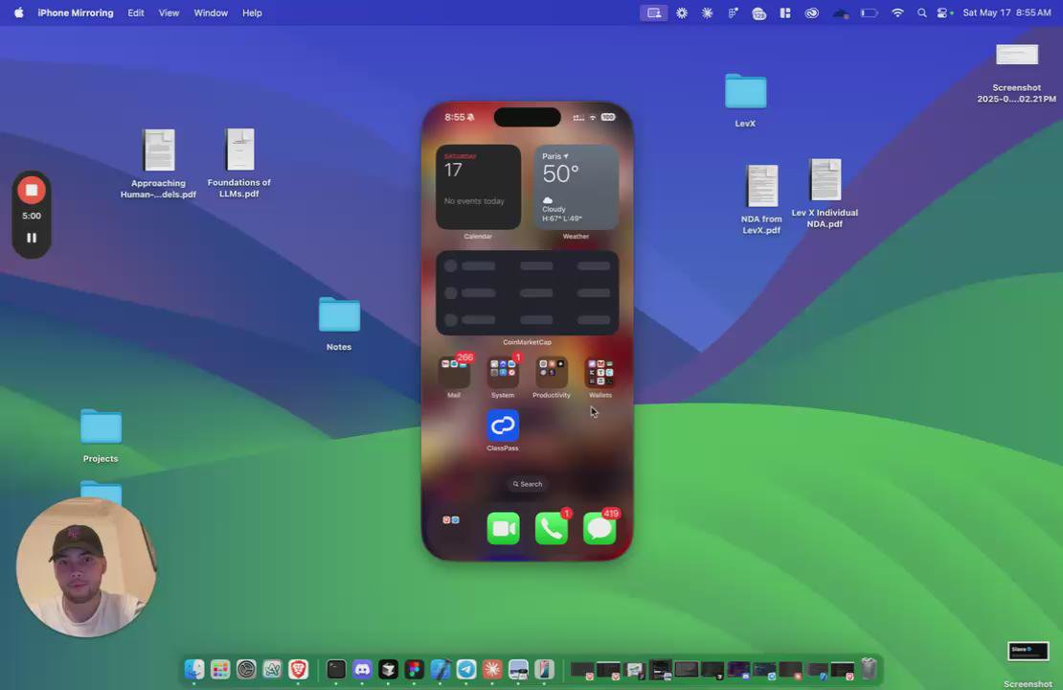Launch the Phone app from iPhone dock
The image size is (1063, 690).
(552, 529)
